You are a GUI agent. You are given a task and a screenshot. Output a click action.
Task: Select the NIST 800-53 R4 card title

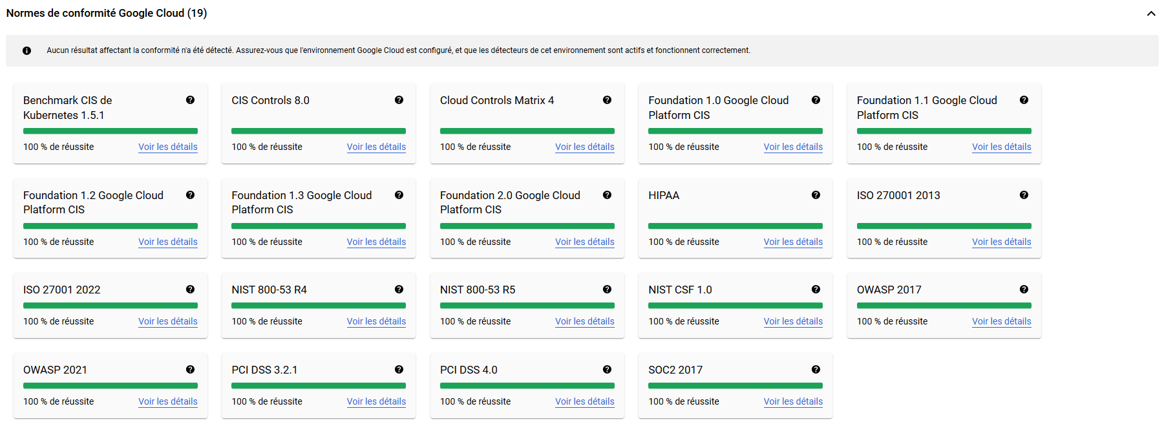click(x=269, y=290)
